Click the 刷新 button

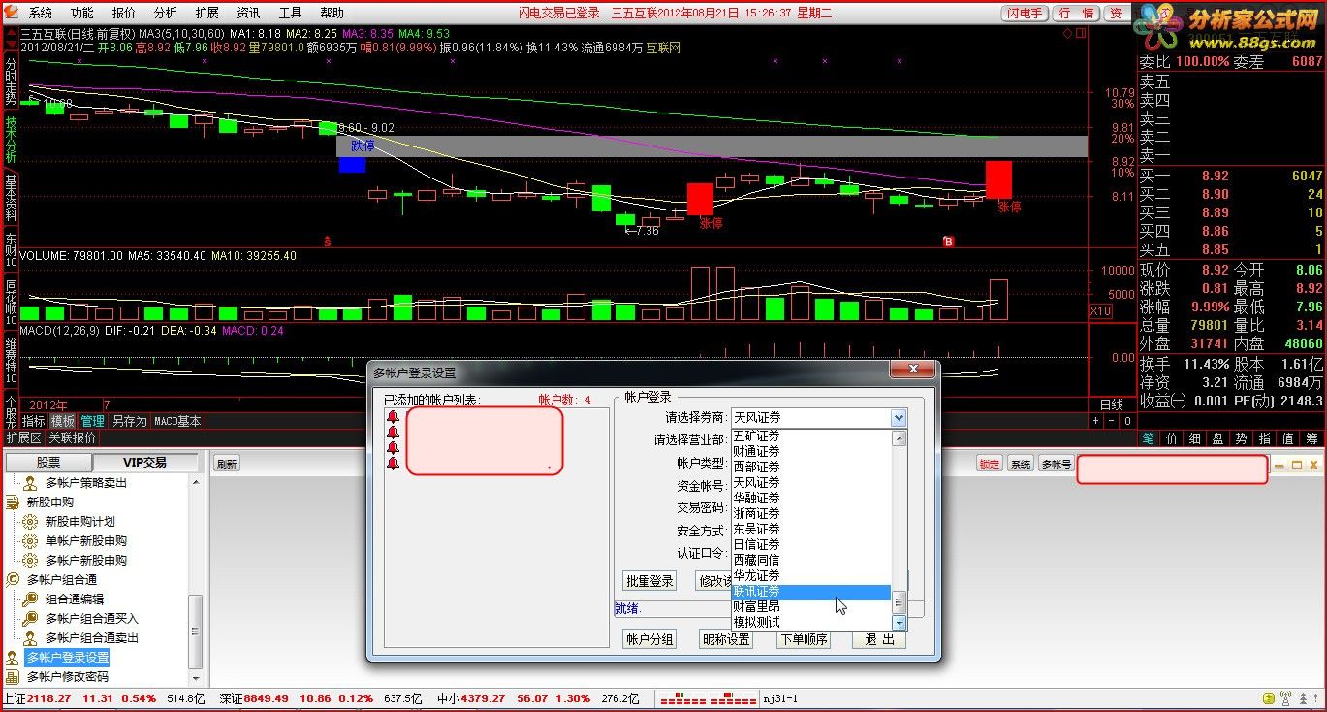tap(227, 465)
